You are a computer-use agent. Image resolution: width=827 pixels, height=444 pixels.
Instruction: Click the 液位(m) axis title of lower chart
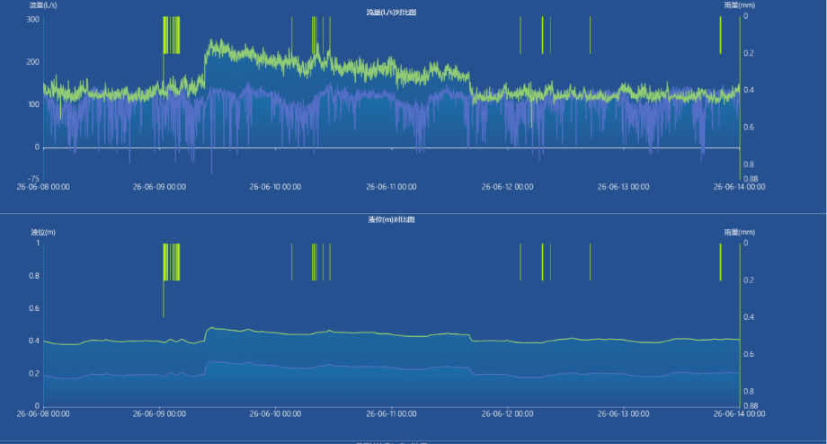(43, 232)
